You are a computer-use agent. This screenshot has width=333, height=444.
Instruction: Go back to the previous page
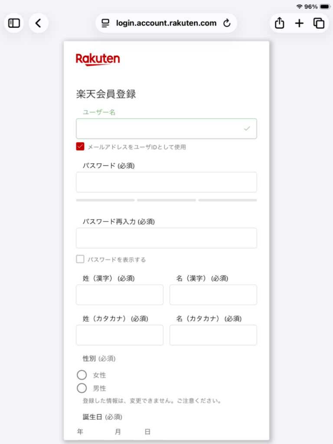pos(39,23)
